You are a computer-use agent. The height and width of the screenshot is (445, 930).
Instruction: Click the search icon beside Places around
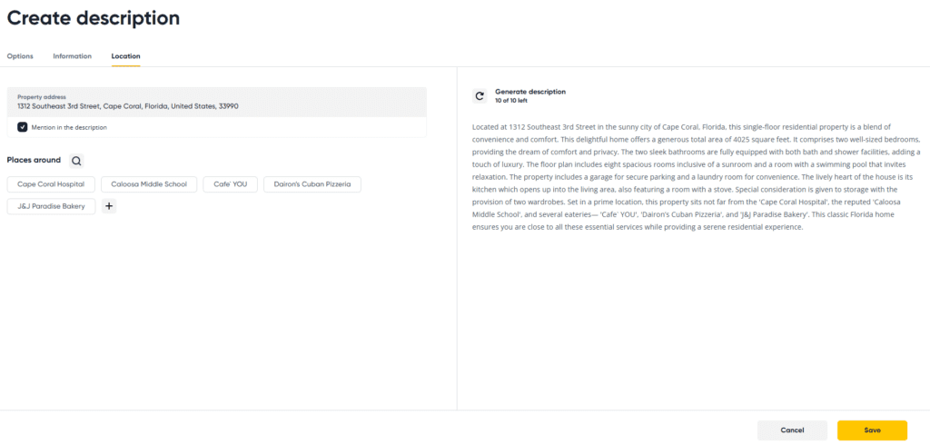click(x=76, y=161)
